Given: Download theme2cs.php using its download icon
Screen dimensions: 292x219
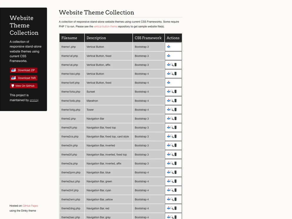Looking at the screenshot, I should tap(169, 136).
